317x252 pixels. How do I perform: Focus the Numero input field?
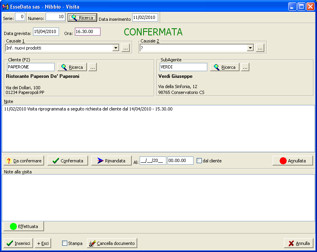(55, 17)
